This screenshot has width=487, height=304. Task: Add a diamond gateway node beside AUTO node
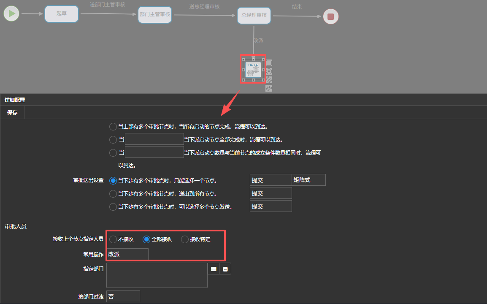point(269,80)
